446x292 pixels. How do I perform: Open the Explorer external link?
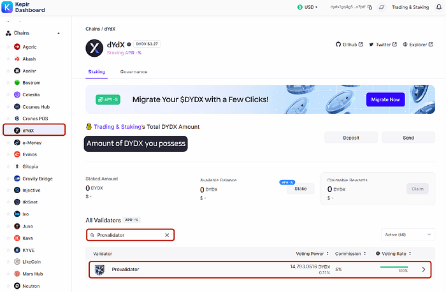tap(418, 45)
